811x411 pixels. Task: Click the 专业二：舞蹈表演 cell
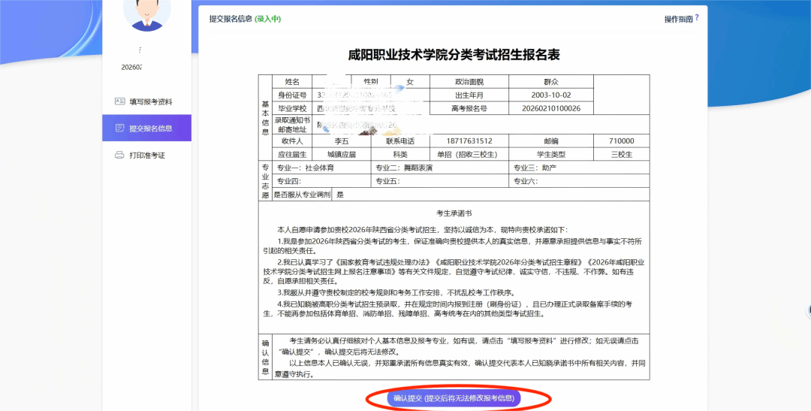pyautogui.click(x=401, y=168)
